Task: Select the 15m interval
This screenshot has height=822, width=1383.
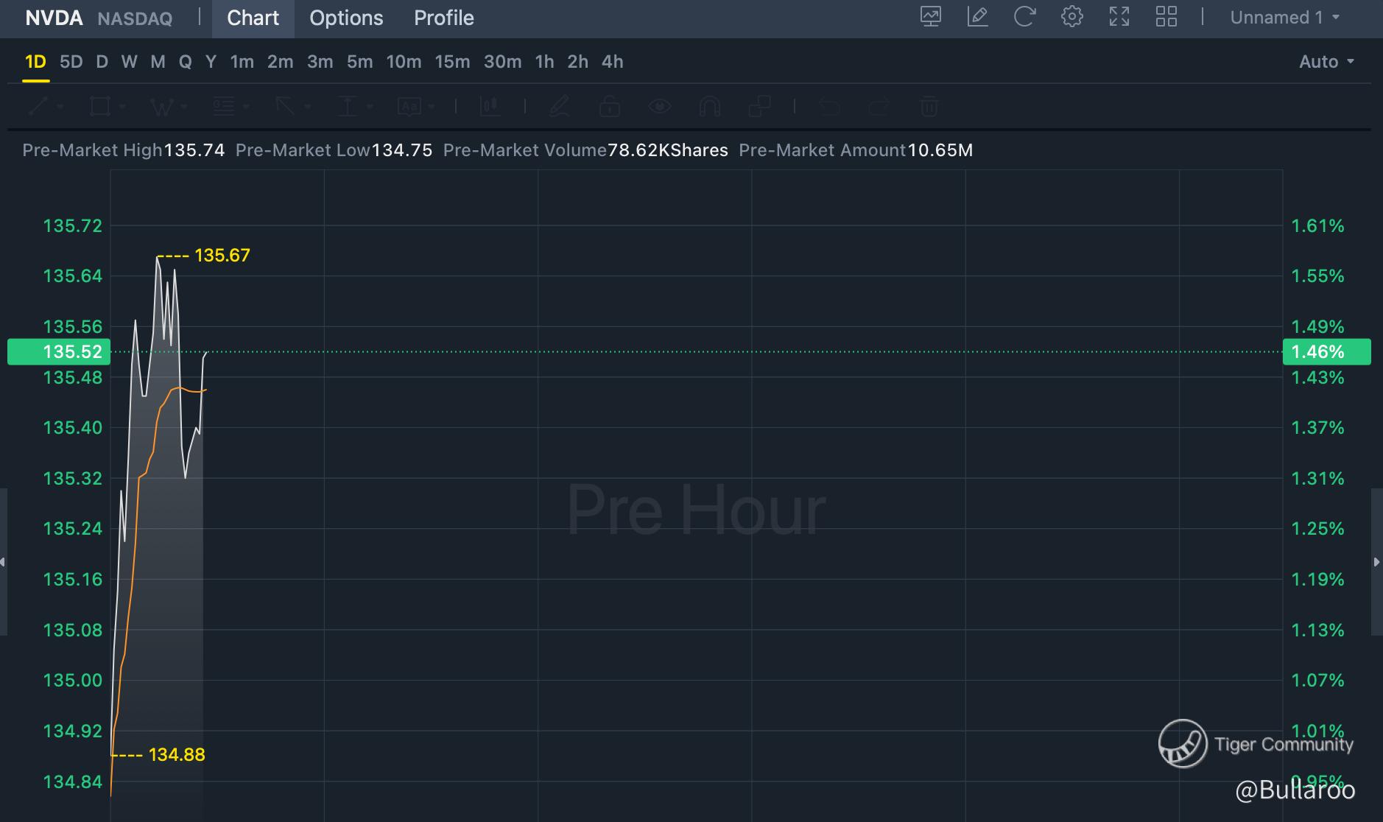Action: click(x=452, y=62)
